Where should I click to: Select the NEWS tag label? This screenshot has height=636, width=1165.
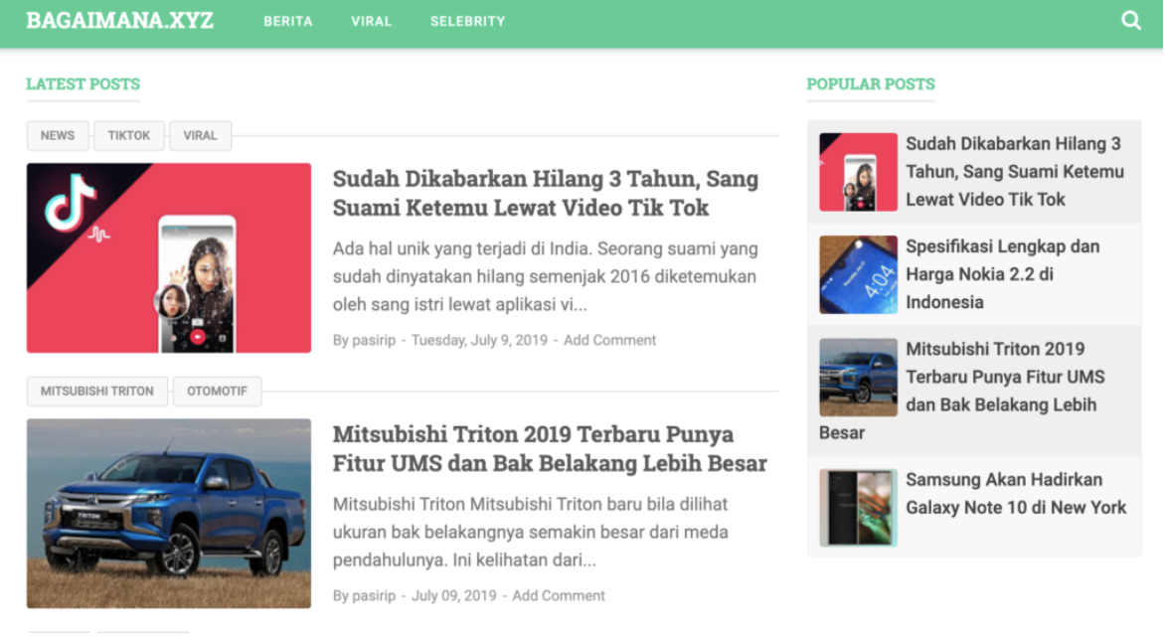(58, 135)
